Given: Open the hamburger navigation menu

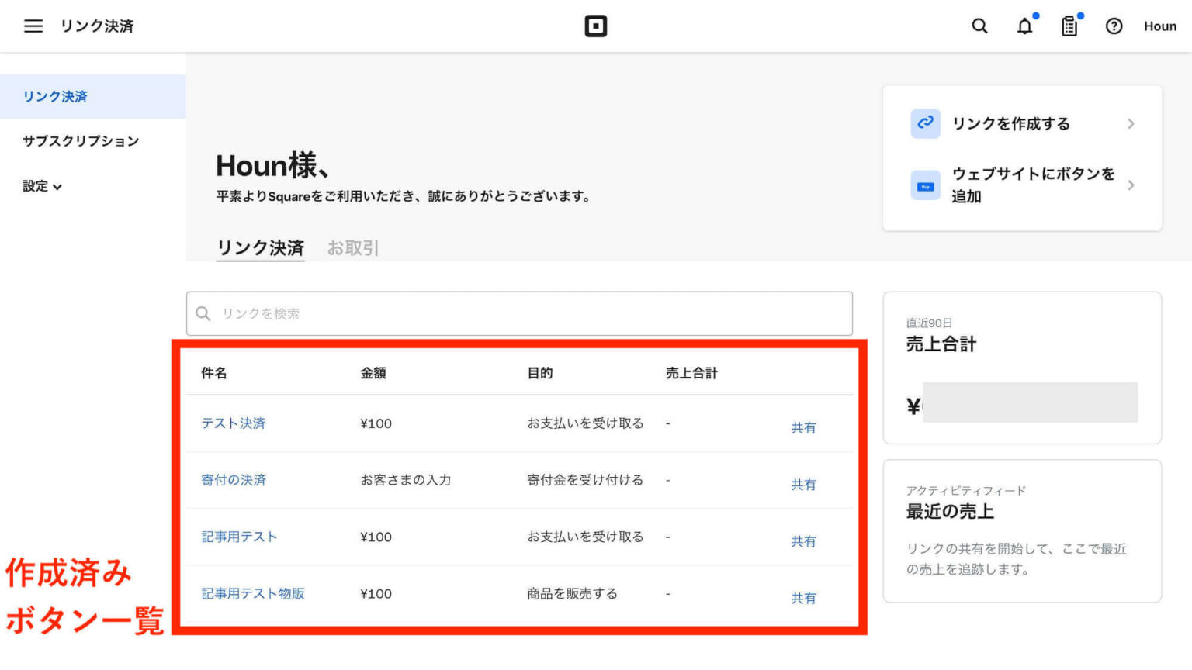Looking at the screenshot, I should click(x=33, y=26).
